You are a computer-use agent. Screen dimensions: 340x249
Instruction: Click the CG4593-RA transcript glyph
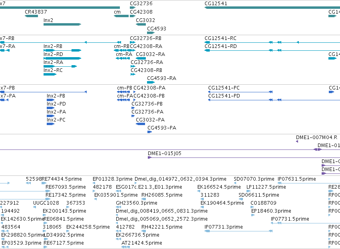tap(151, 82)
